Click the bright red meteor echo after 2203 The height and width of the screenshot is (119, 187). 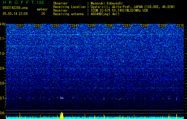[62, 98]
